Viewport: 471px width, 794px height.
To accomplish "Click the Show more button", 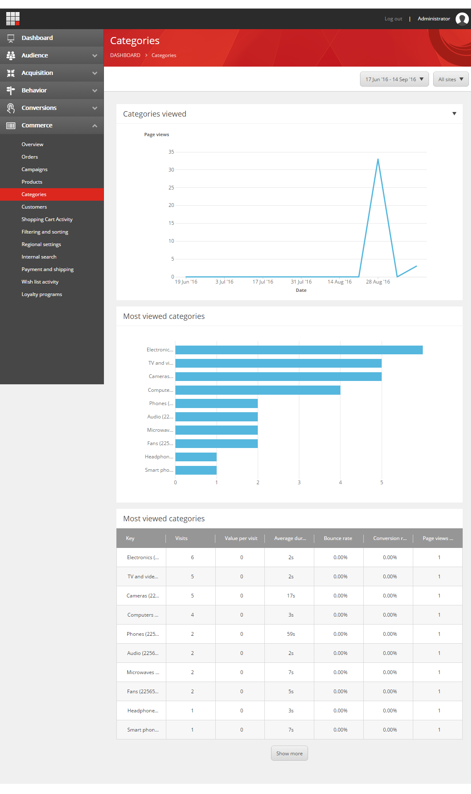I will click(289, 753).
